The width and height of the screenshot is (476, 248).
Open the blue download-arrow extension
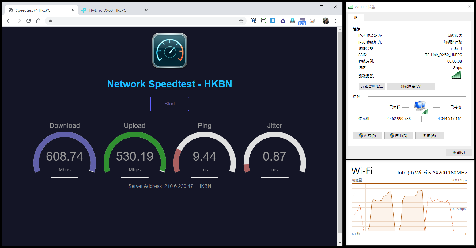pyautogui.click(x=273, y=21)
